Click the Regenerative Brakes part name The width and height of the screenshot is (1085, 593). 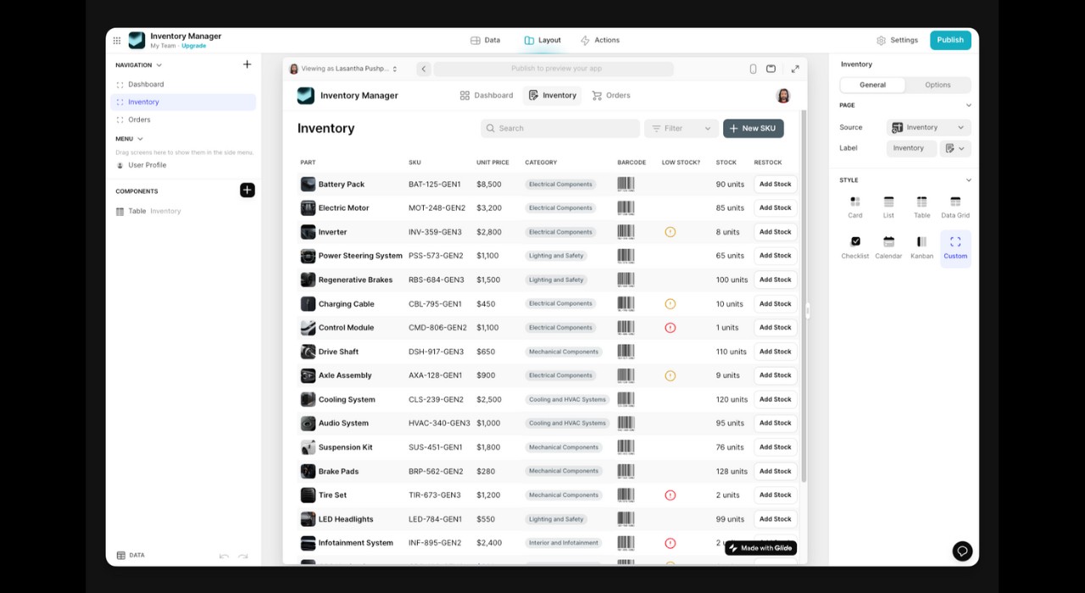pos(355,280)
